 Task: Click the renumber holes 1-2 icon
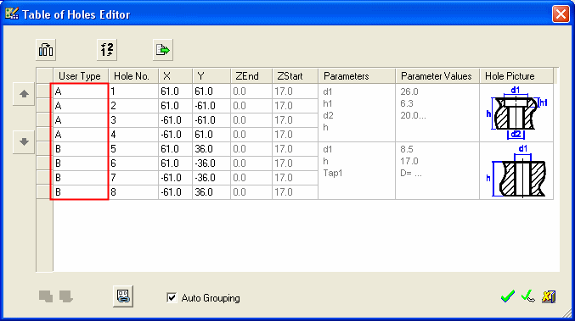(x=107, y=50)
